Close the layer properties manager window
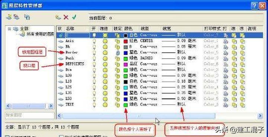Viewport: 268px width, 137px height. [x=262, y=6]
